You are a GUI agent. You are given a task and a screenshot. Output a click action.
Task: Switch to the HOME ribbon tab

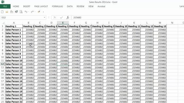coord(16,6)
